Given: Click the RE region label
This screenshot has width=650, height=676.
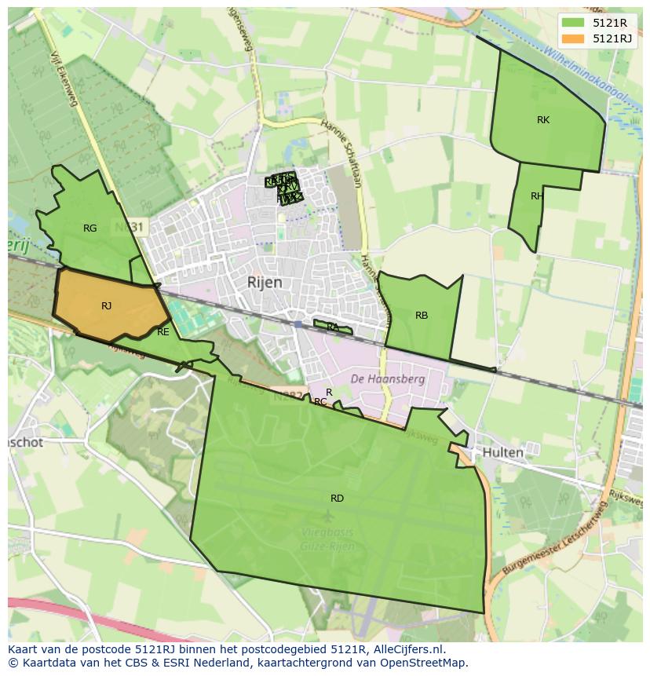Looking at the screenshot, I should click(x=162, y=332).
